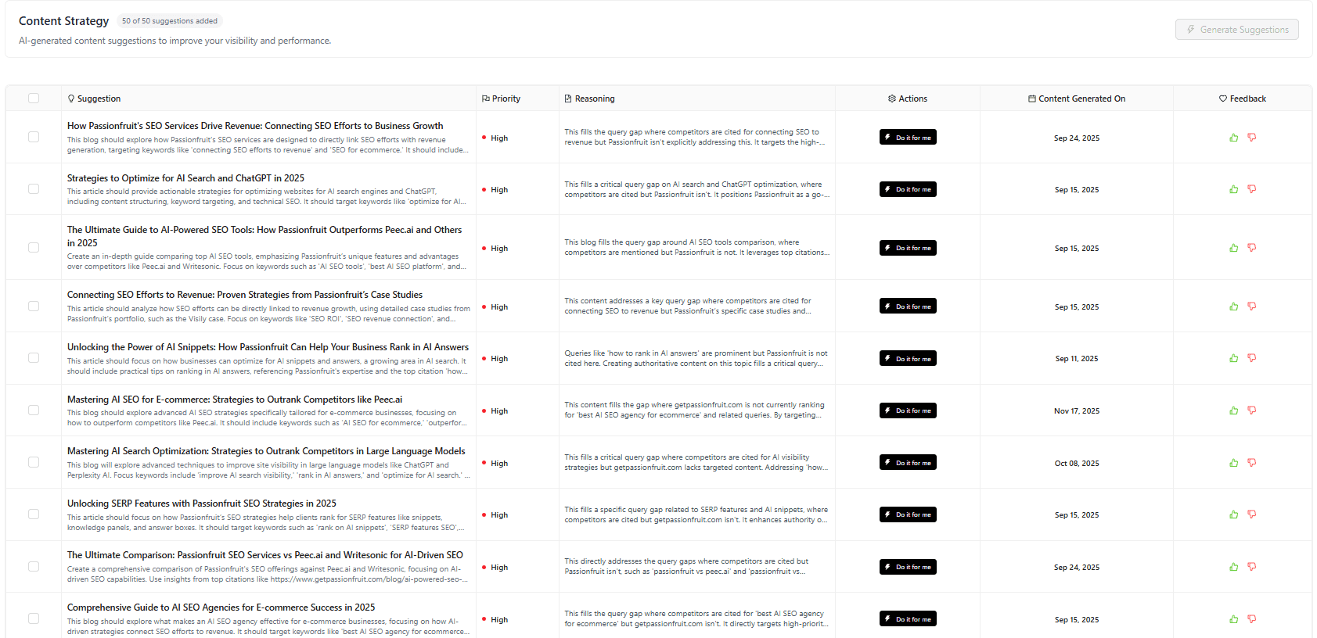Thumbs up the 'How Passionfruit's SEO Services Drive Revenue' suggestion
Image resolution: width=1317 pixels, height=638 pixels.
tap(1234, 138)
